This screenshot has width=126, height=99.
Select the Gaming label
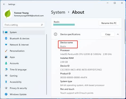click(x=14, y=76)
